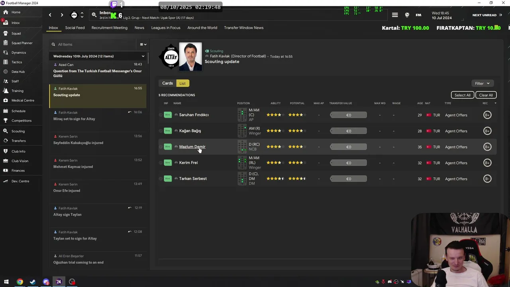This screenshot has width=510, height=287.
Task: Open Windows Start menu
Action: click(x=6, y=282)
